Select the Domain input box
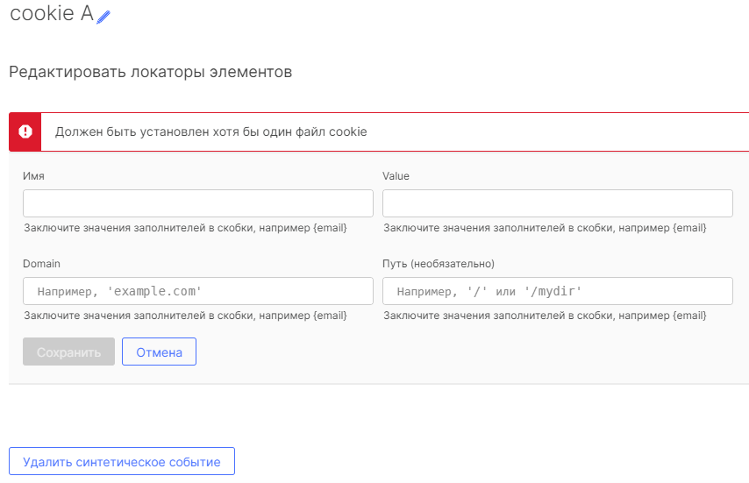 (198, 291)
